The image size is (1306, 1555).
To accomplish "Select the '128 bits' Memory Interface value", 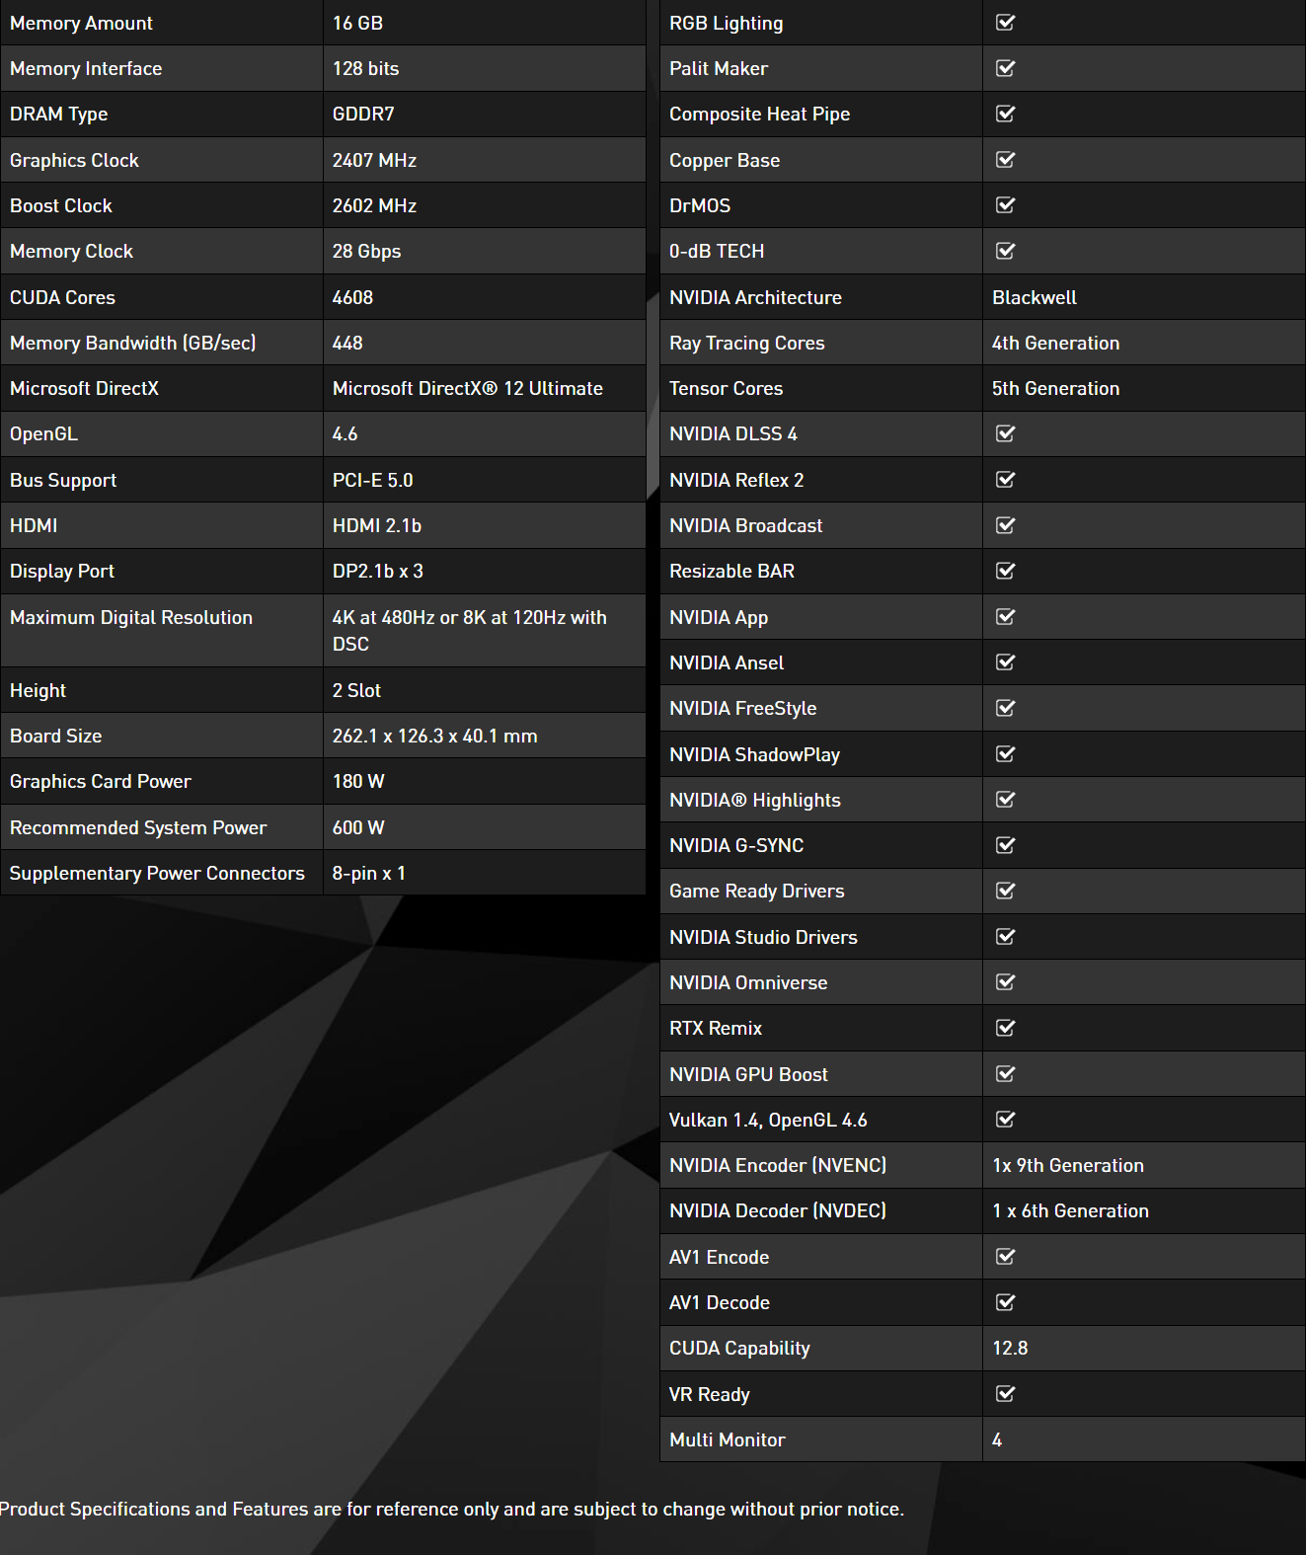I will coord(366,68).
